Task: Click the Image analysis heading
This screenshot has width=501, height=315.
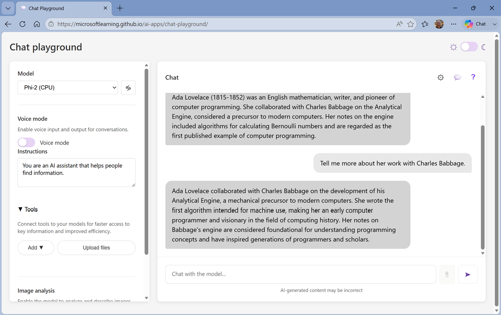Action: coord(36,291)
